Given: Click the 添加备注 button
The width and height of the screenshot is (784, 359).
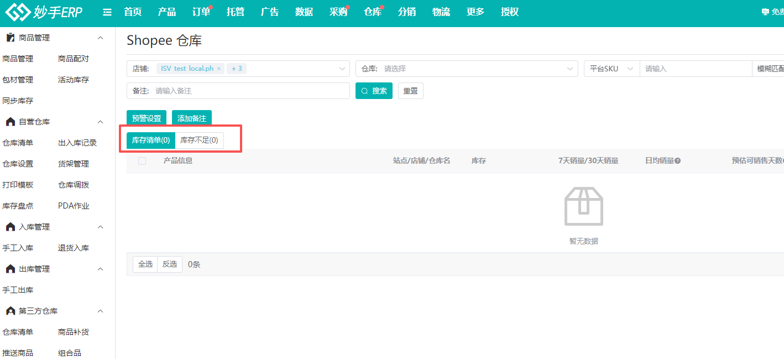Looking at the screenshot, I should tap(192, 118).
